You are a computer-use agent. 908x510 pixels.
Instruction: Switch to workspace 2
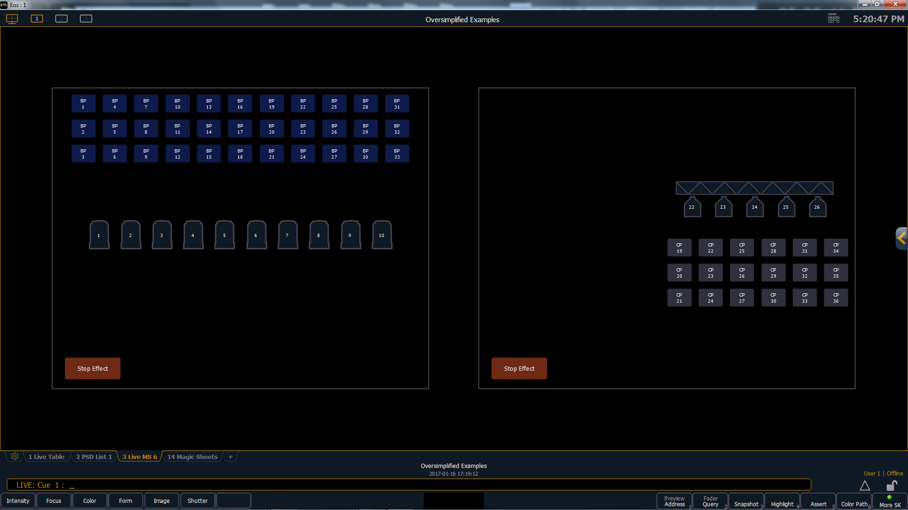click(61, 18)
